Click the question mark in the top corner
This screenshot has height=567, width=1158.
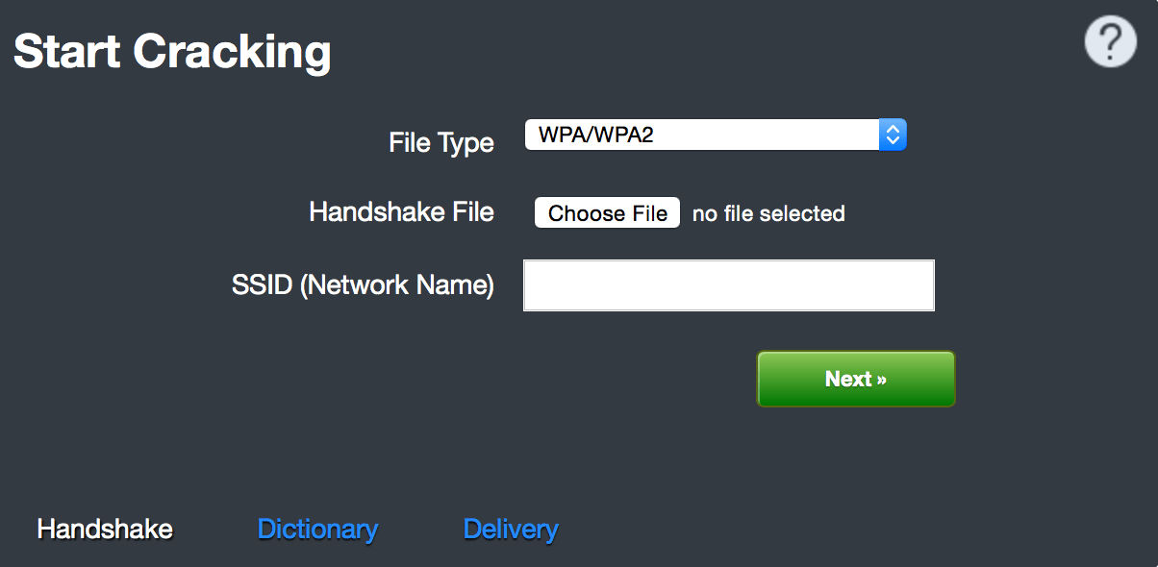tap(1110, 41)
